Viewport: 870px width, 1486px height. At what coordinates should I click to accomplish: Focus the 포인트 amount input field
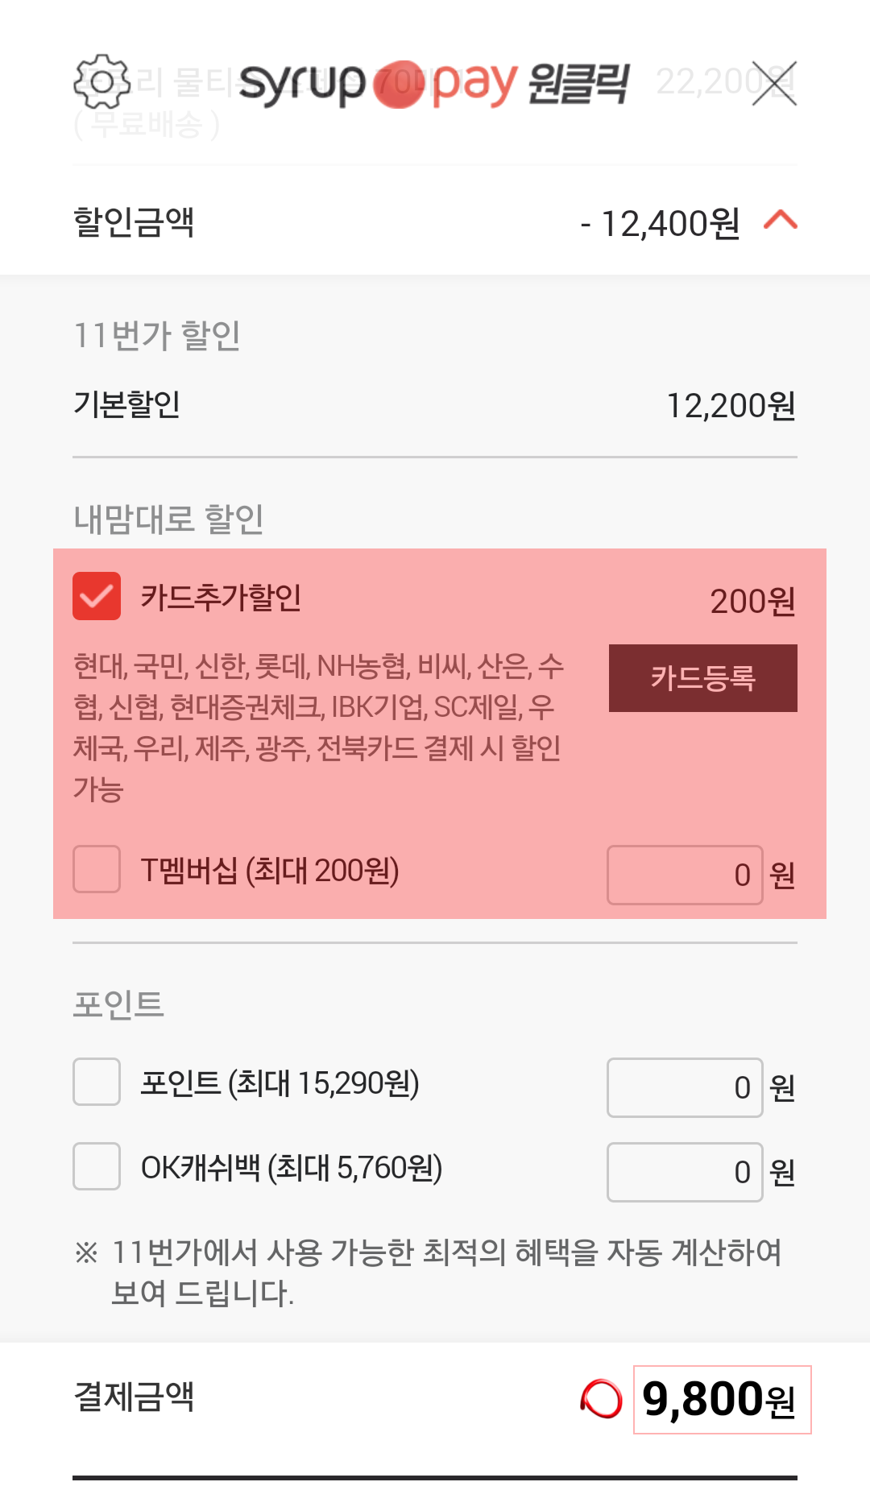tap(685, 1087)
